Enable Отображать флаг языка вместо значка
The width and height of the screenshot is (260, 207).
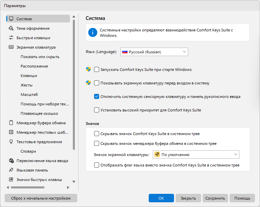[x=96, y=165]
